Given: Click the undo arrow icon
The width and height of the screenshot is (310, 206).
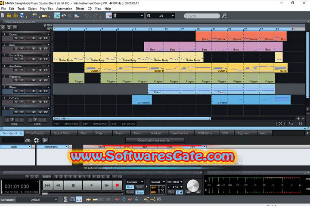Looking at the screenshot, I should pyautogui.click(x=87, y=15).
